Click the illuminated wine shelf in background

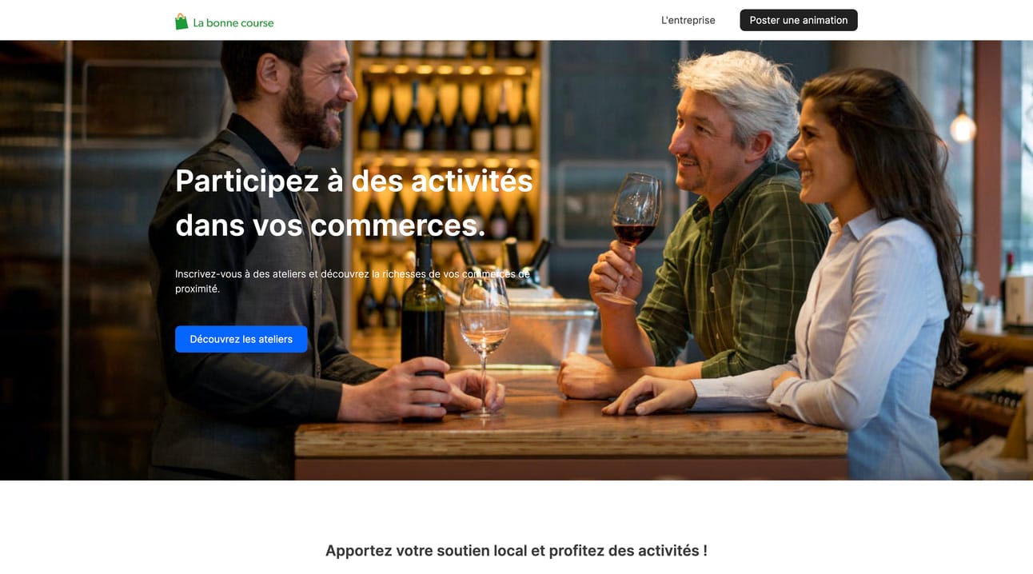(446, 104)
